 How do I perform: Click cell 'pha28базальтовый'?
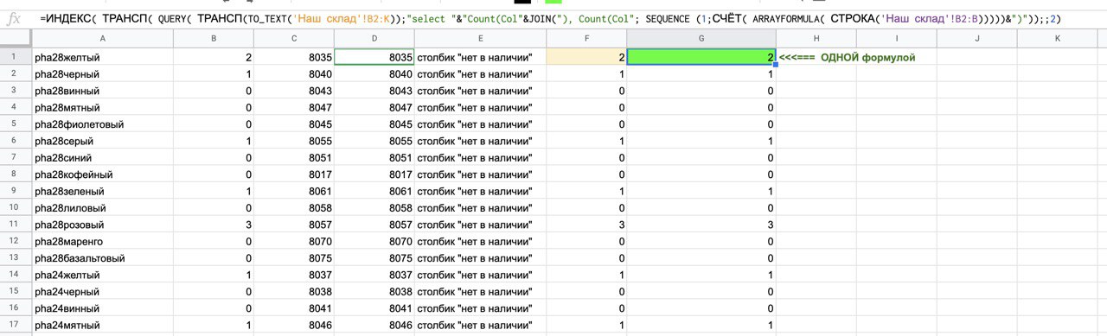point(103,258)
